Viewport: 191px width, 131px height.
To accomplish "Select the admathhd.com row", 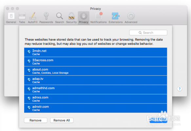I will pyautogui.click(x=96, y=89).
